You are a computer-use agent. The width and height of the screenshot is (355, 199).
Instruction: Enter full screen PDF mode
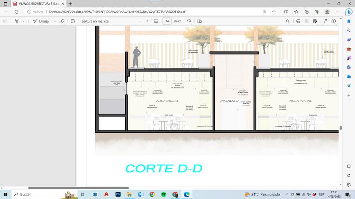(325, 21)
